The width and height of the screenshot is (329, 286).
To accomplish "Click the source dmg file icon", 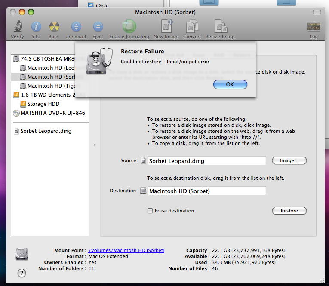I will (143, 160).
